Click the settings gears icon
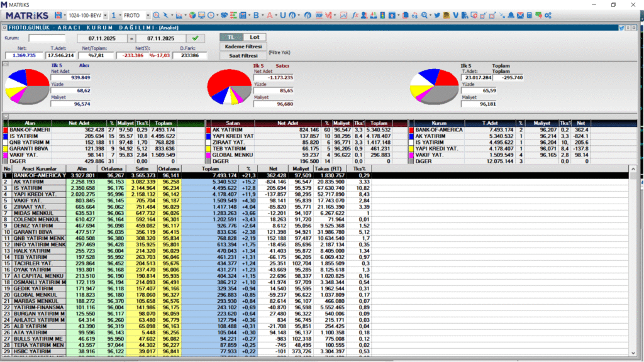644x362 pixels. 548,14
